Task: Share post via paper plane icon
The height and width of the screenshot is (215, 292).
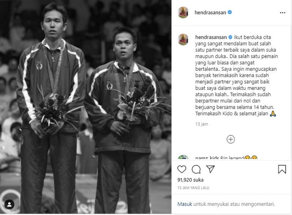Action: pyautogui.click(x=210, y=169)
